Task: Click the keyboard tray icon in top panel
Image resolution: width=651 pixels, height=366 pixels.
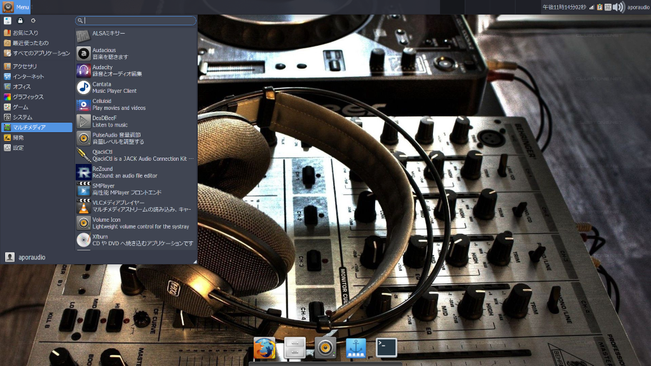Action: [x=608, y=7]
